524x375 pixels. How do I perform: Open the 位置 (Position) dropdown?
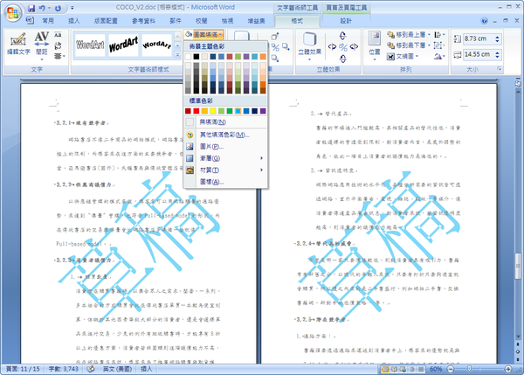tap(375, 45)
